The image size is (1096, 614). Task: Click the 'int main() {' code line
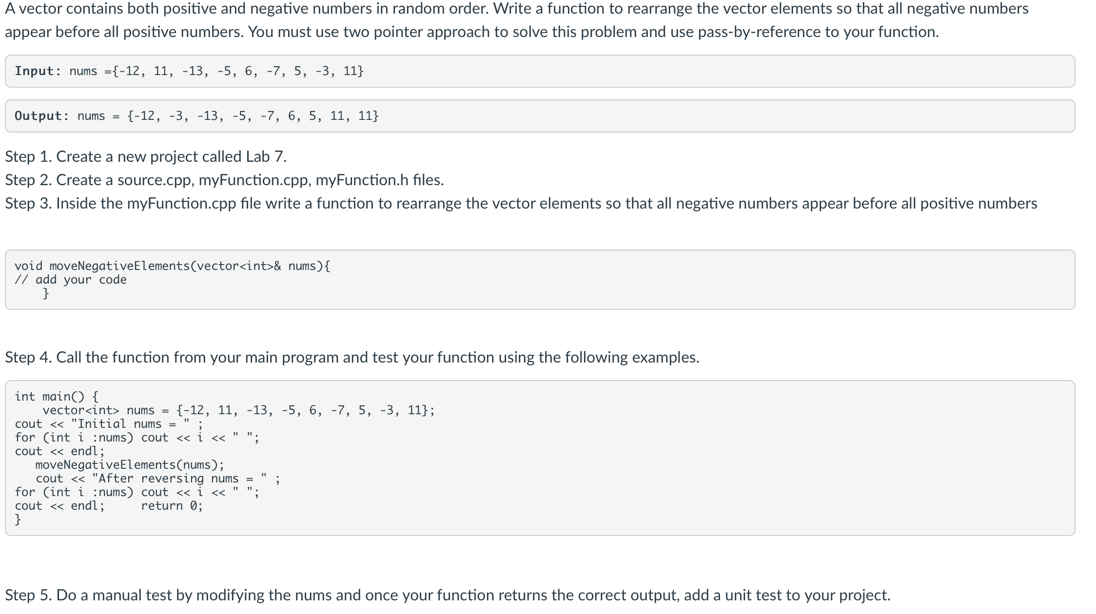click(57, 396)
